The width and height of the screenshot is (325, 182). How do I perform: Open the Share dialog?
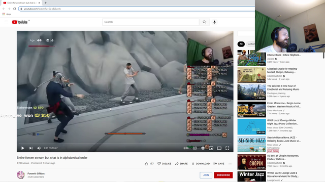(181, 164)
